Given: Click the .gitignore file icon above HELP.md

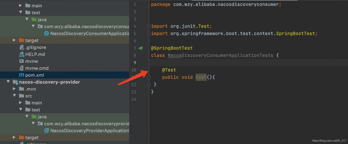Looking at the screenshot, I should [x=21, y=47].
